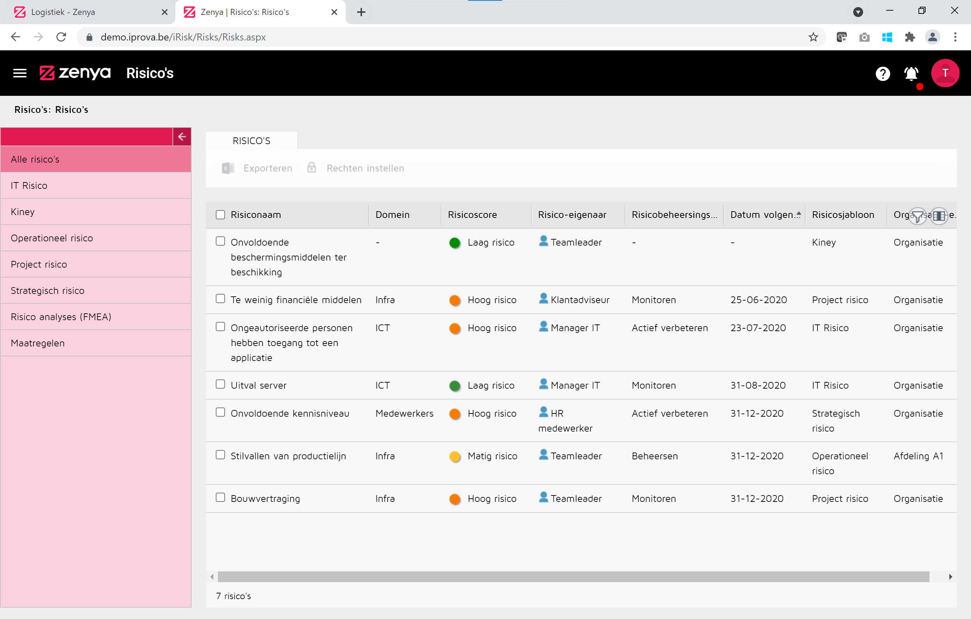This screenshot has width=971, height=619.
Task: Open the IT Risico sidebar item
Action: click(29, 186)
